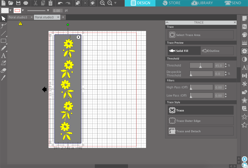Zoom out magnifier icon
The image size is (248, 168).
pyautogui.click(x=110, y=3)
